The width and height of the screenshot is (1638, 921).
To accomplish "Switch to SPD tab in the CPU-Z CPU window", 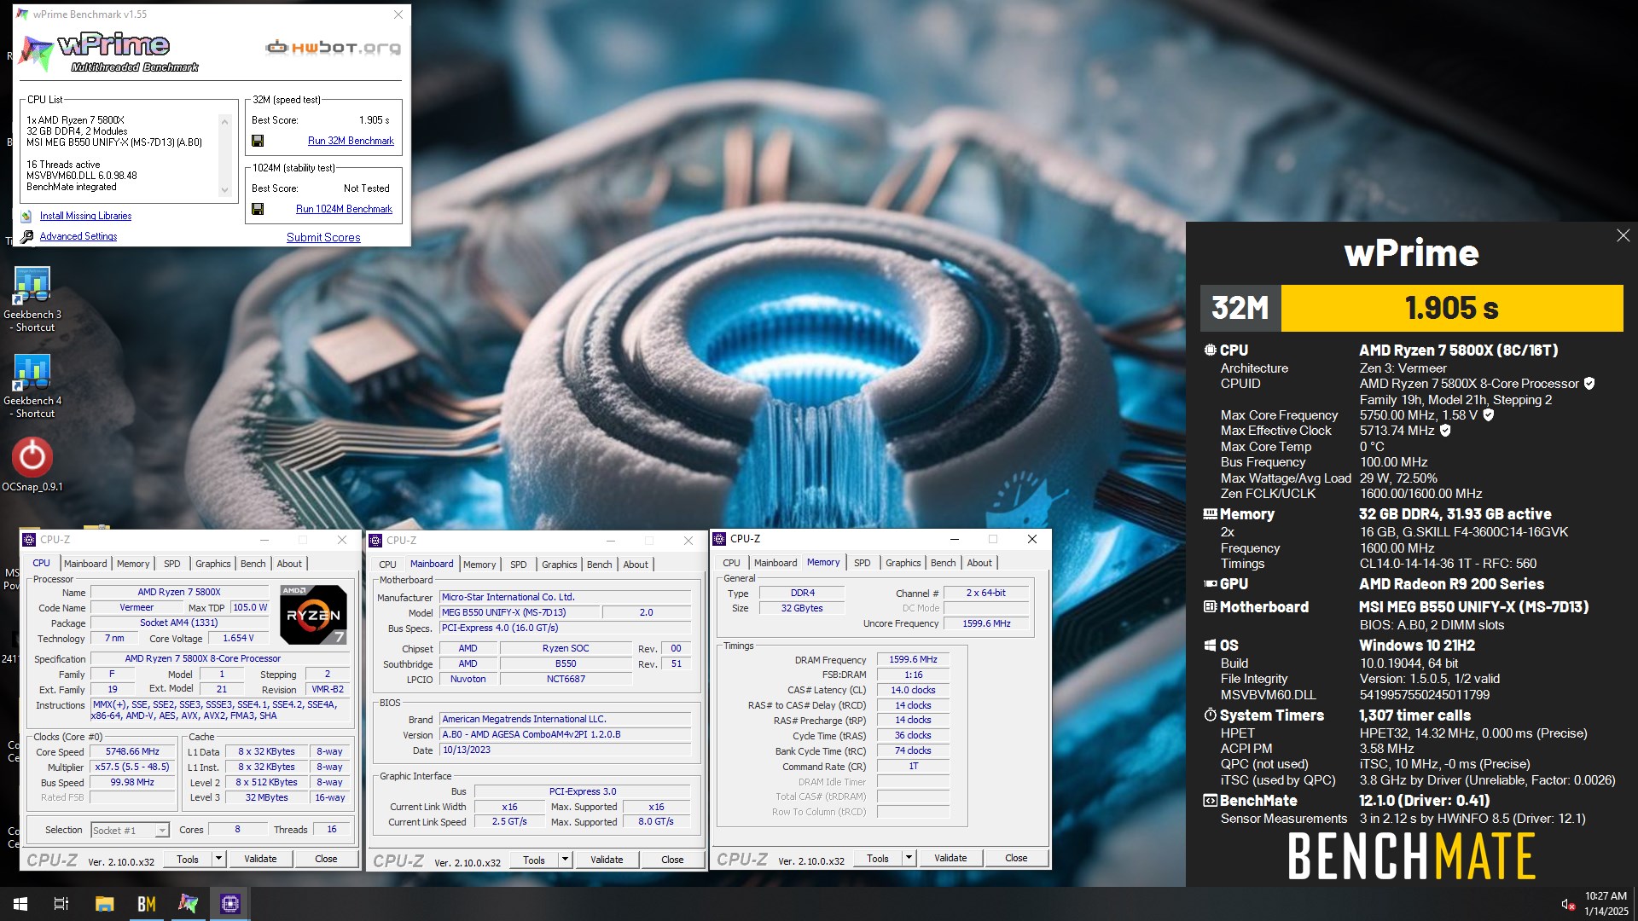I will 172,564.
